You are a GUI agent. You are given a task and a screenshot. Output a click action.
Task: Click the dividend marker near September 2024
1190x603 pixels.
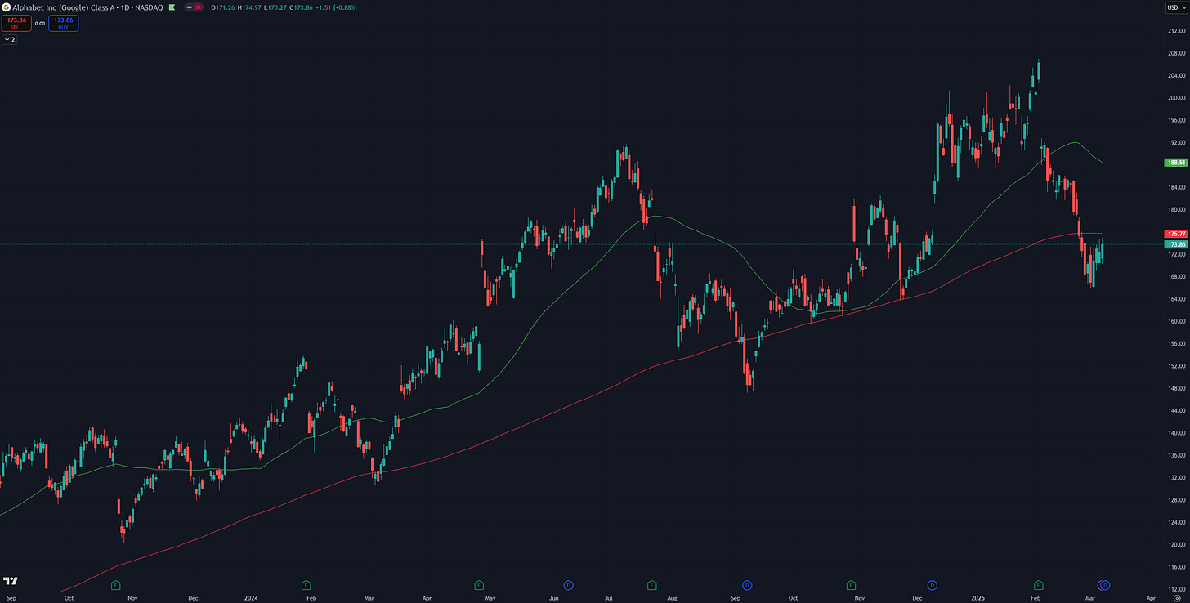pos(747,585)
